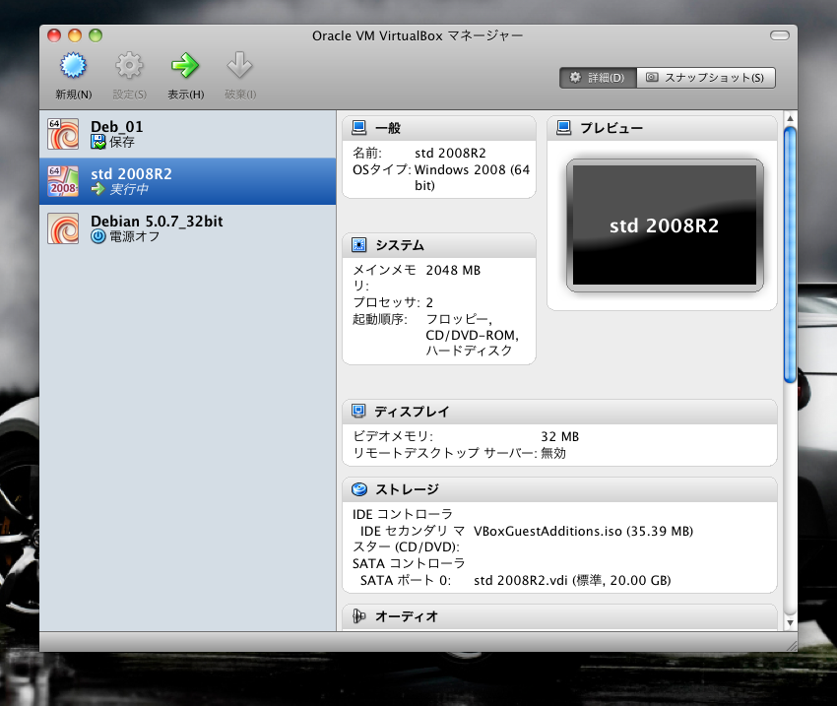Open the オーディオ section header title

click(x=407, y=616)
